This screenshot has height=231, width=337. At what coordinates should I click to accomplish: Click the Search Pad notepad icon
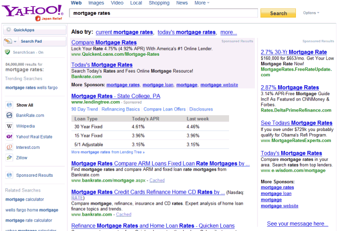pyautogui.click(x=8, y=41)
